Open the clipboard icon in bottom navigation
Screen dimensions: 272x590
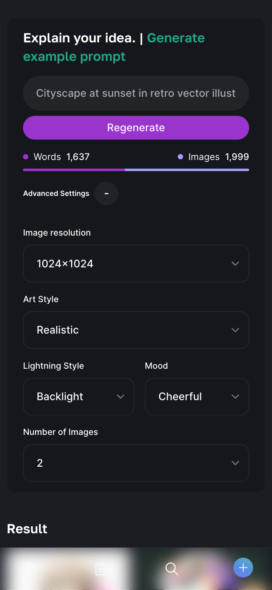(x=100, y=569)
